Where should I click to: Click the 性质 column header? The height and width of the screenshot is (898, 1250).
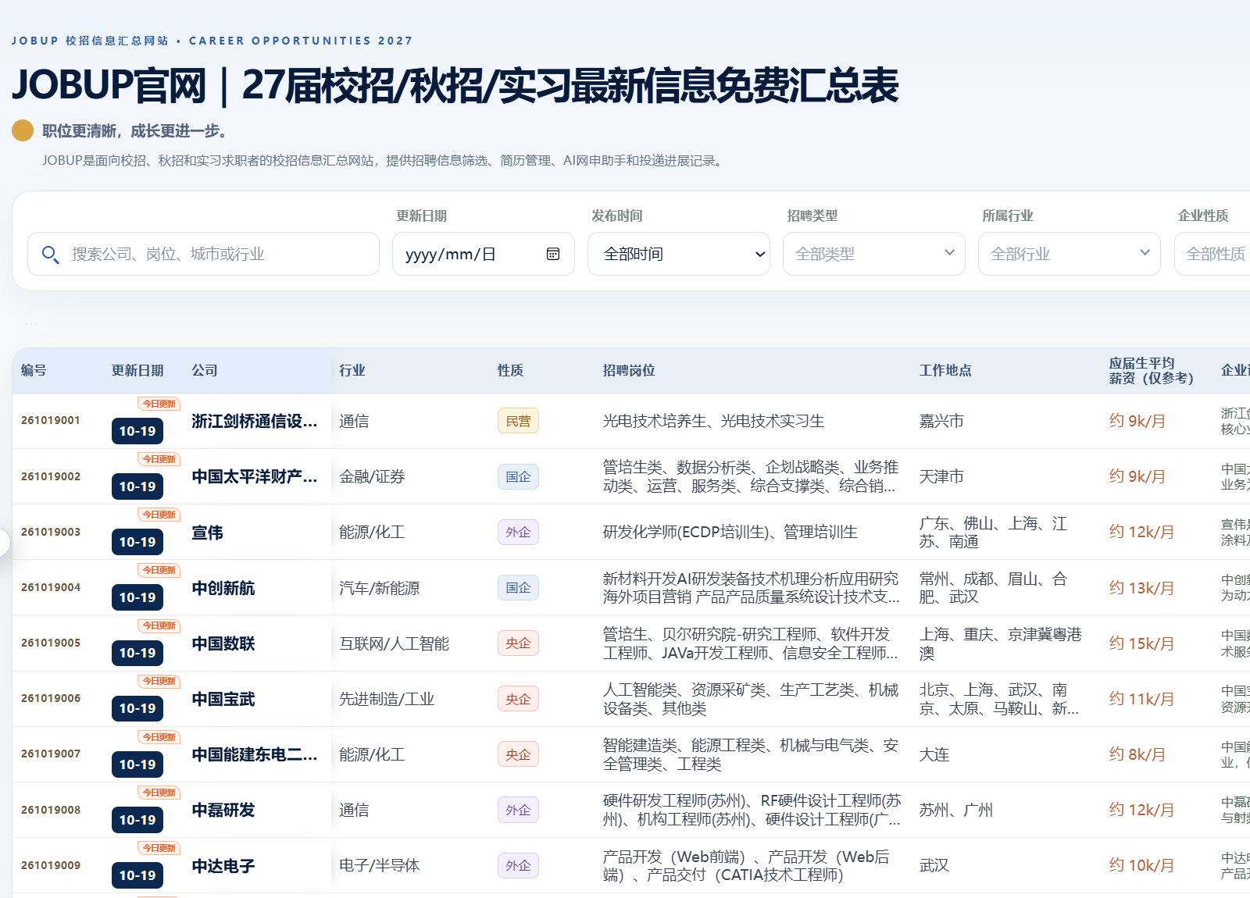click(x=511, y=370)
